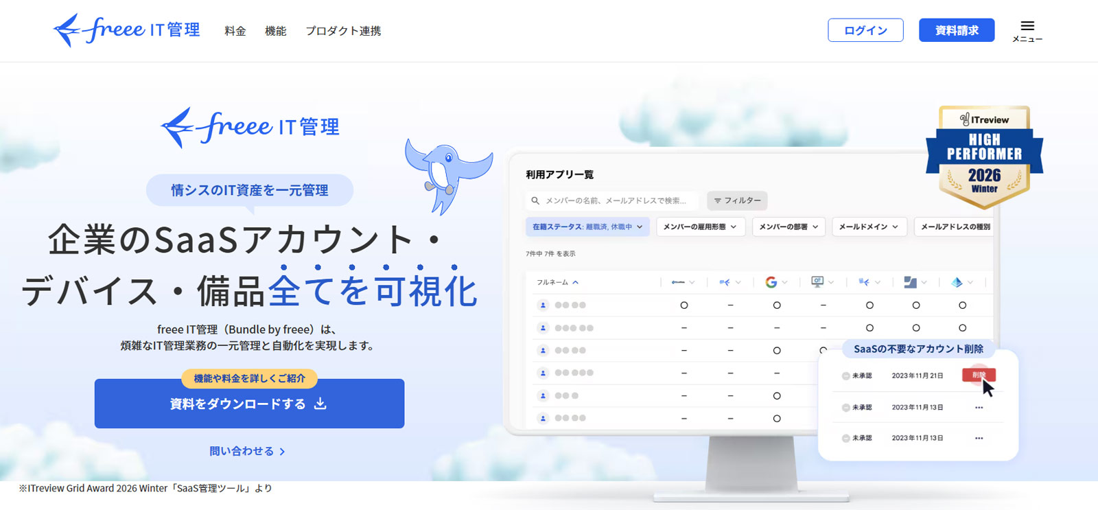This screenshot has height=510, width=1098.
Task: Click the 利用アプリ一覧 heading
Action: (x=560, y=174)
